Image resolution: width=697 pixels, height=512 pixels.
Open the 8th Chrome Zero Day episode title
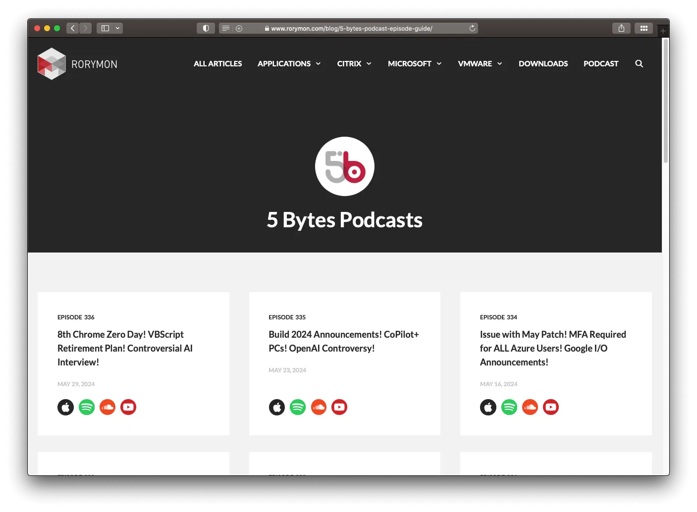(125, 348)
